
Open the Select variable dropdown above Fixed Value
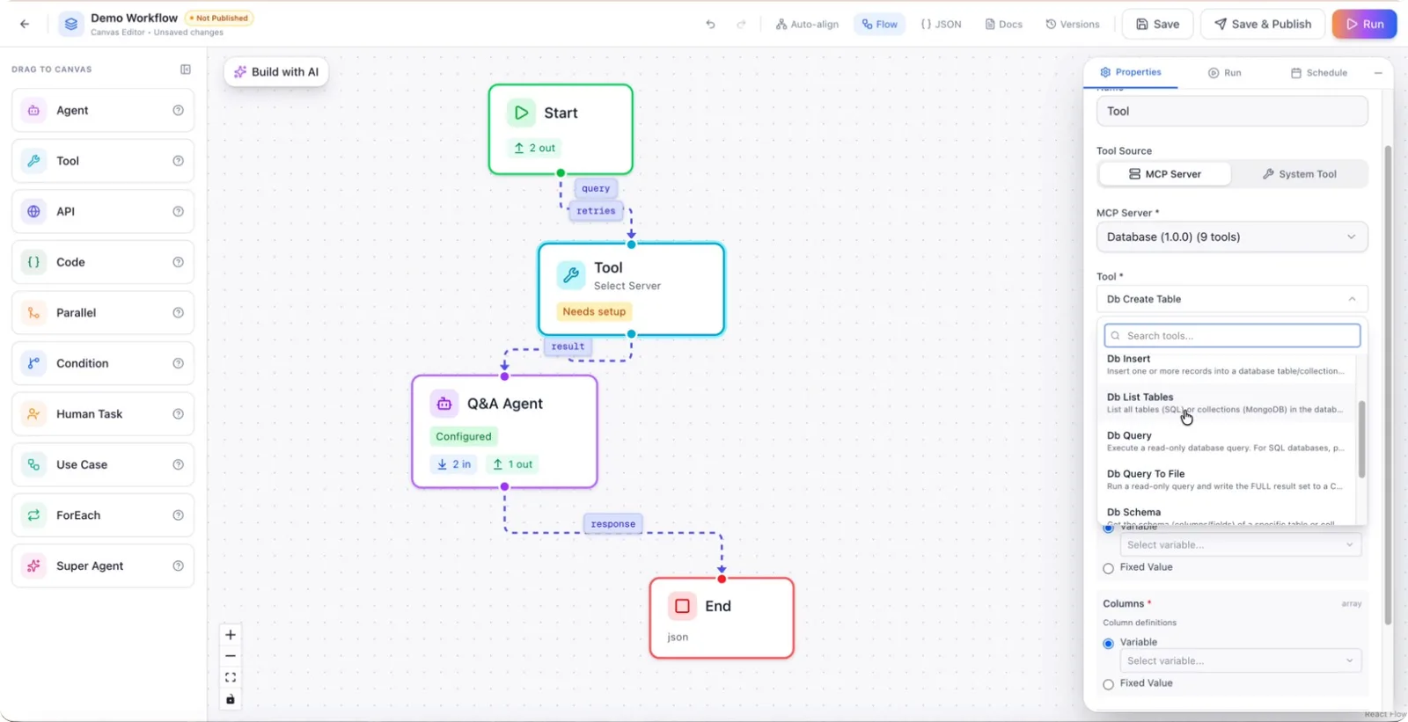tap(1240, 545)
